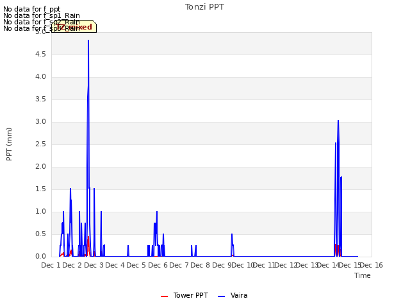Click the 4.5 y-axis tick label

click(40, 54)
